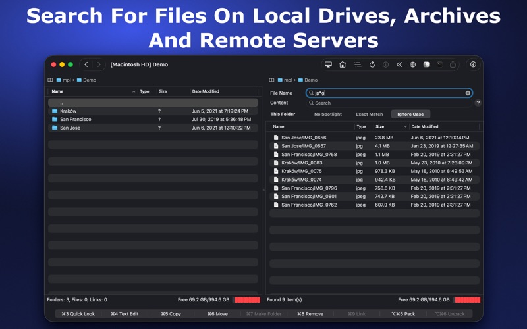Open the This Folder scope selector
Image resolution: width=527 pixels, height=329 pixels.
coord(283,114)
